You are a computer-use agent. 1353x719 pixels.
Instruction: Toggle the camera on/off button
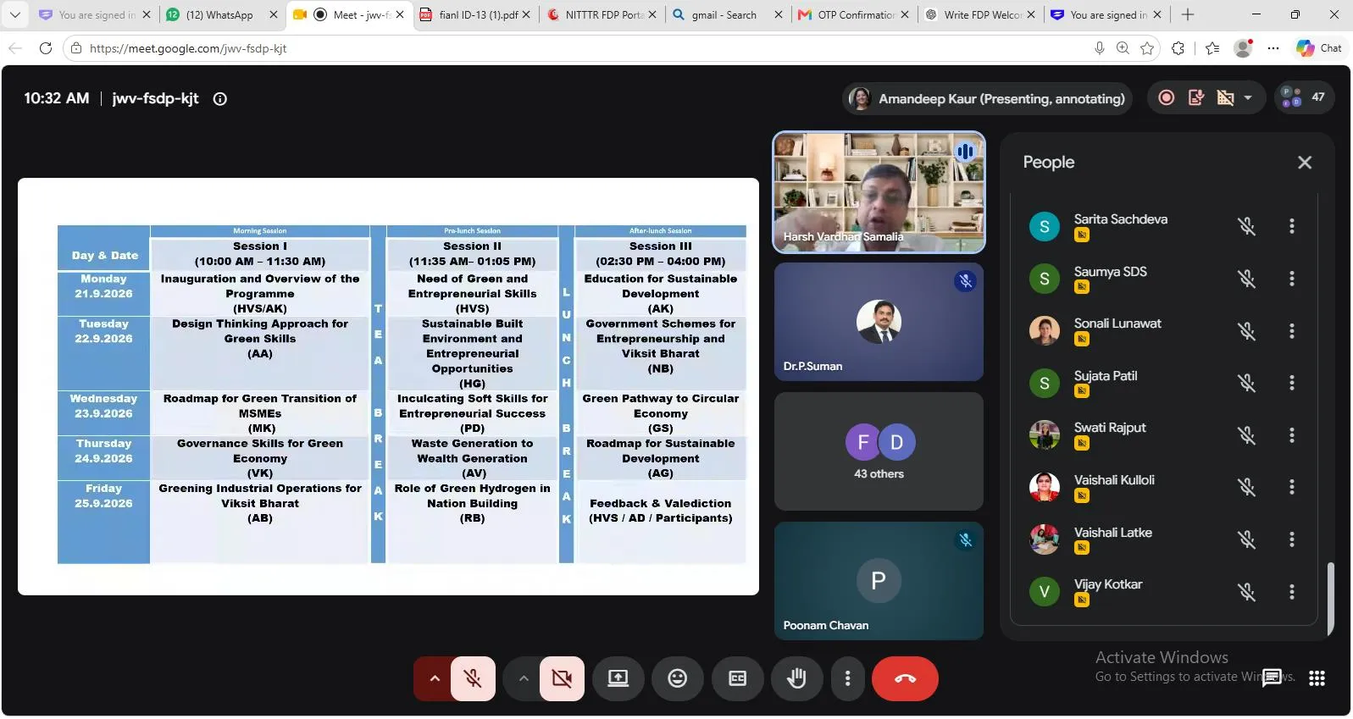[x=562, y=678]
